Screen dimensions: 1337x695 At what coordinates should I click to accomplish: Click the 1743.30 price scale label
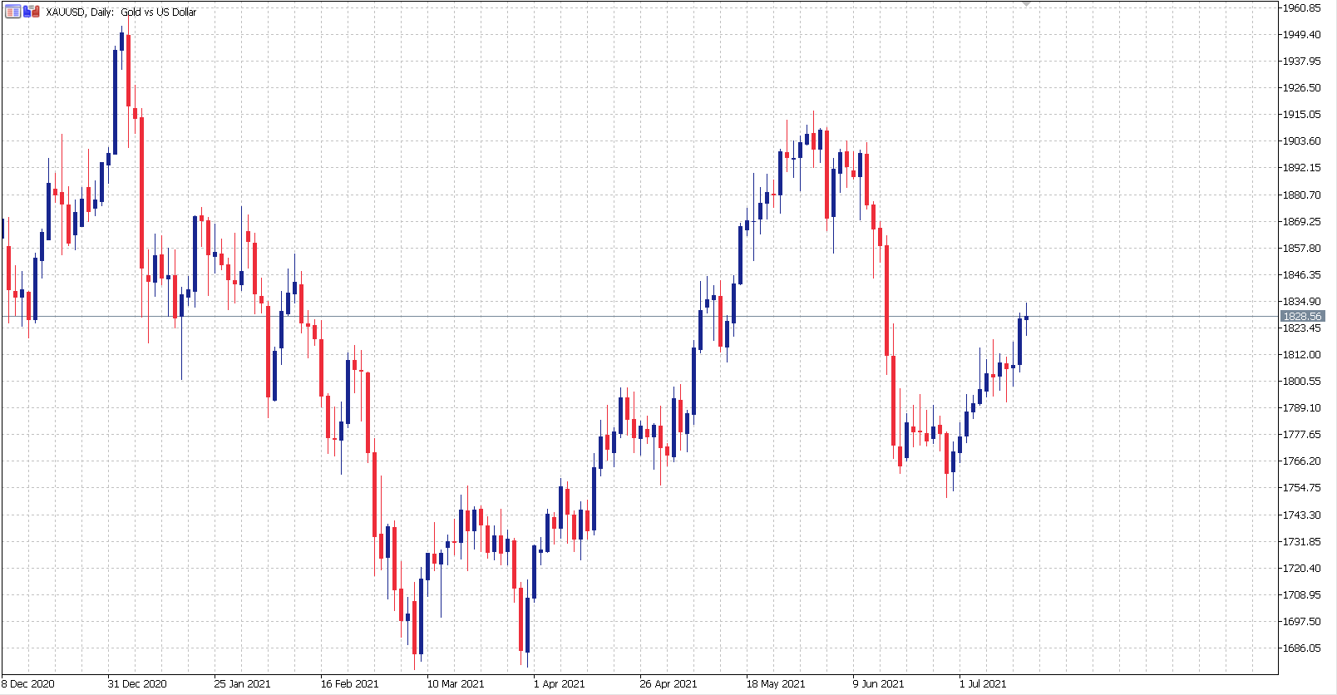[1301, 515]
